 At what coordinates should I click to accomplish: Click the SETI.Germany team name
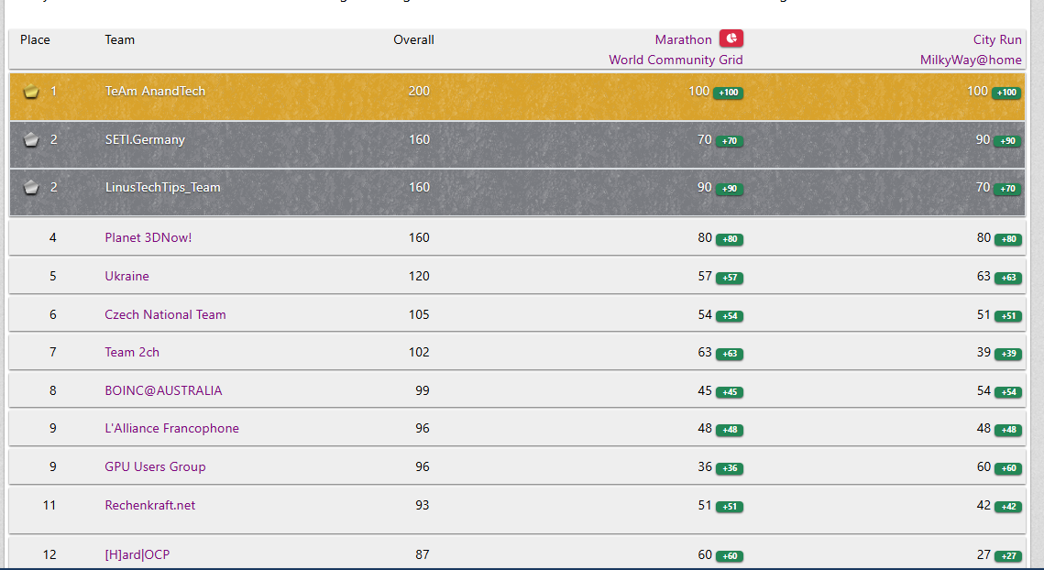pos(145,140)
